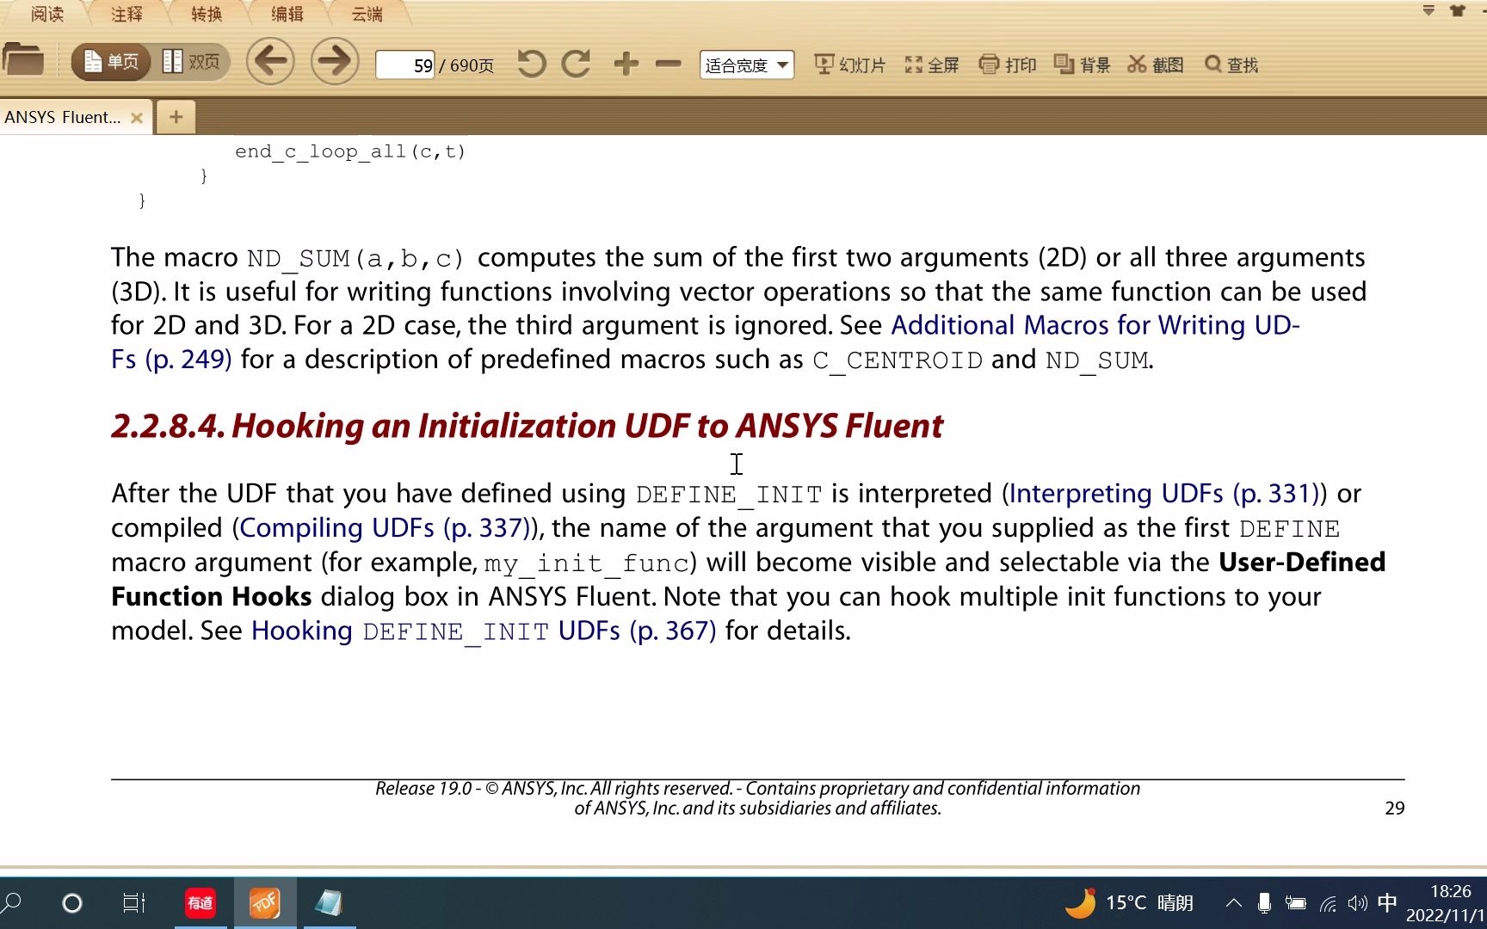Follow Compiling UDFs (p. 337) link
Screen dimensions: 1487x929
386,527
